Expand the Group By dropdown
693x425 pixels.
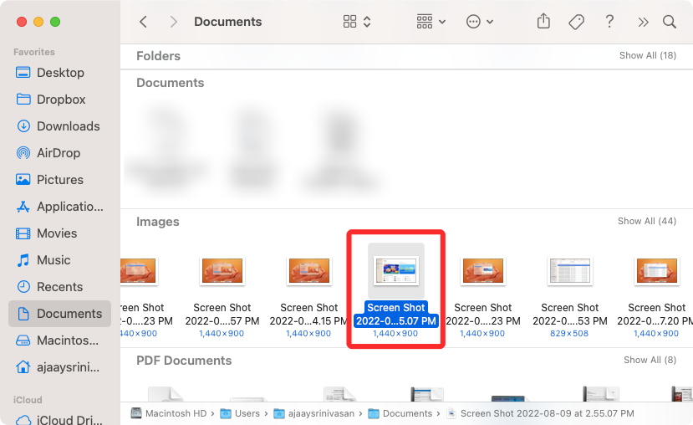pos(431,22)
